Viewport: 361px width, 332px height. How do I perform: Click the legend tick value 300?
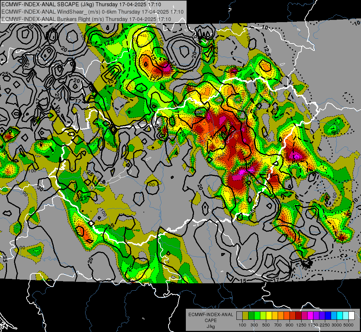tap(254, 325)
